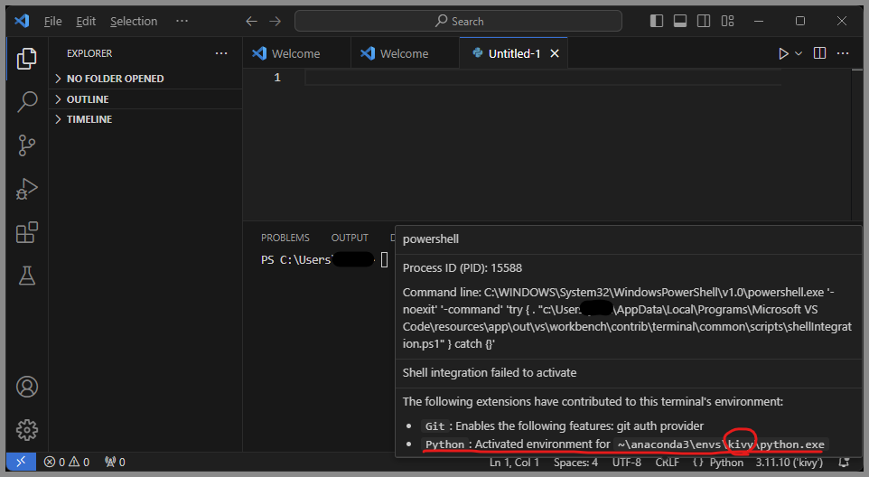Click the VS Code logo icon
The width and height of the screenshot is (869, 477).
[23, 21]
